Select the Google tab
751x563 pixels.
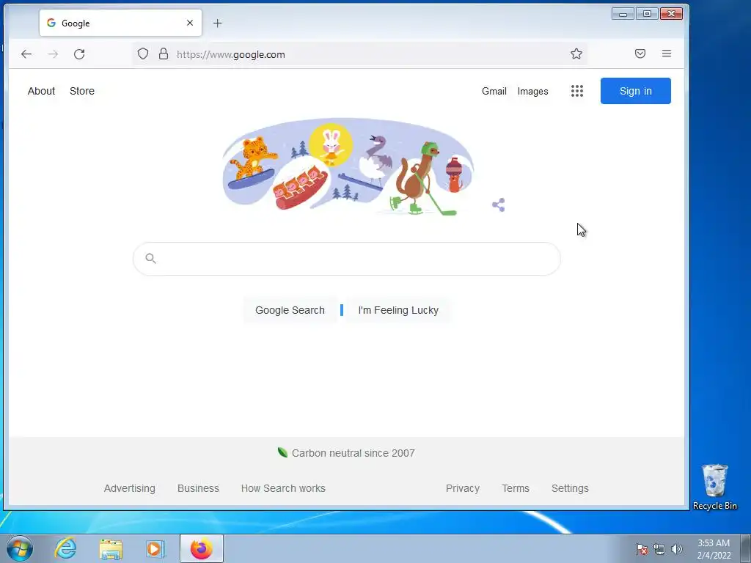pyautogui.click(x=121, y=23)
